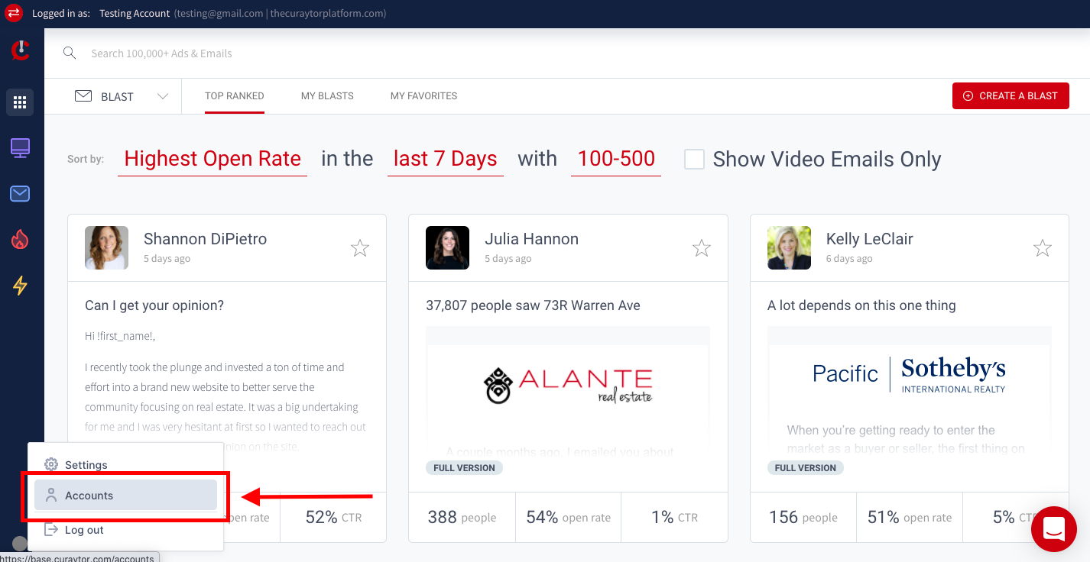Click the search magnifier icon
Viewport: 1090px width, 562px height.
pos(70,53)
